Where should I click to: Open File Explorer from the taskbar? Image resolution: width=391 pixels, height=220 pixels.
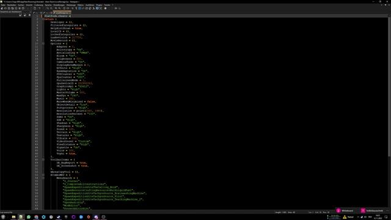click(x=13, y=217)
